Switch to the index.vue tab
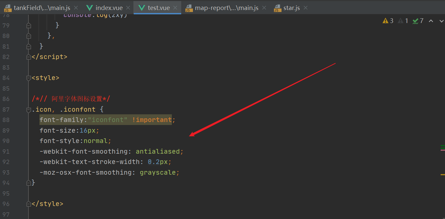 (x=109, y=8)
